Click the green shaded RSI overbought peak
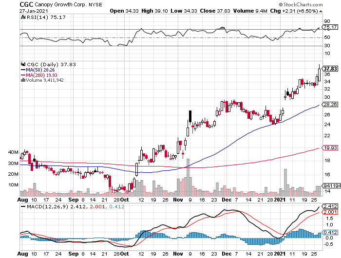 click(x=222, y=28)
